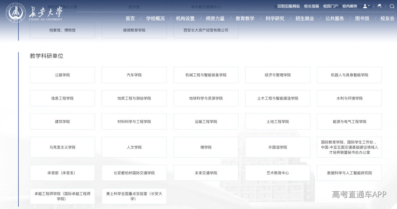Open 经济与管理学院 card
Screen dimensions: 397x209
(278, 75)
